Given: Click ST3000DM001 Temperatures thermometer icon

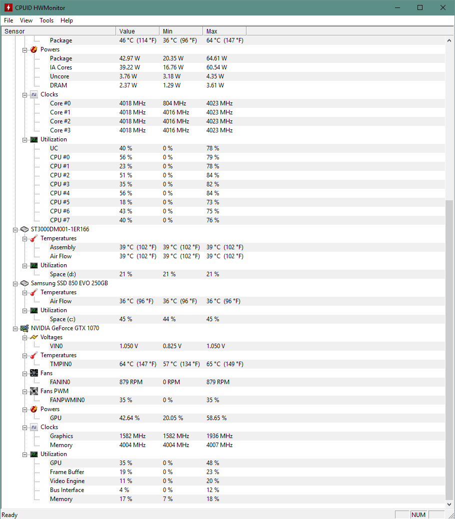Looking at the screenshot, I should click(34, 238).
